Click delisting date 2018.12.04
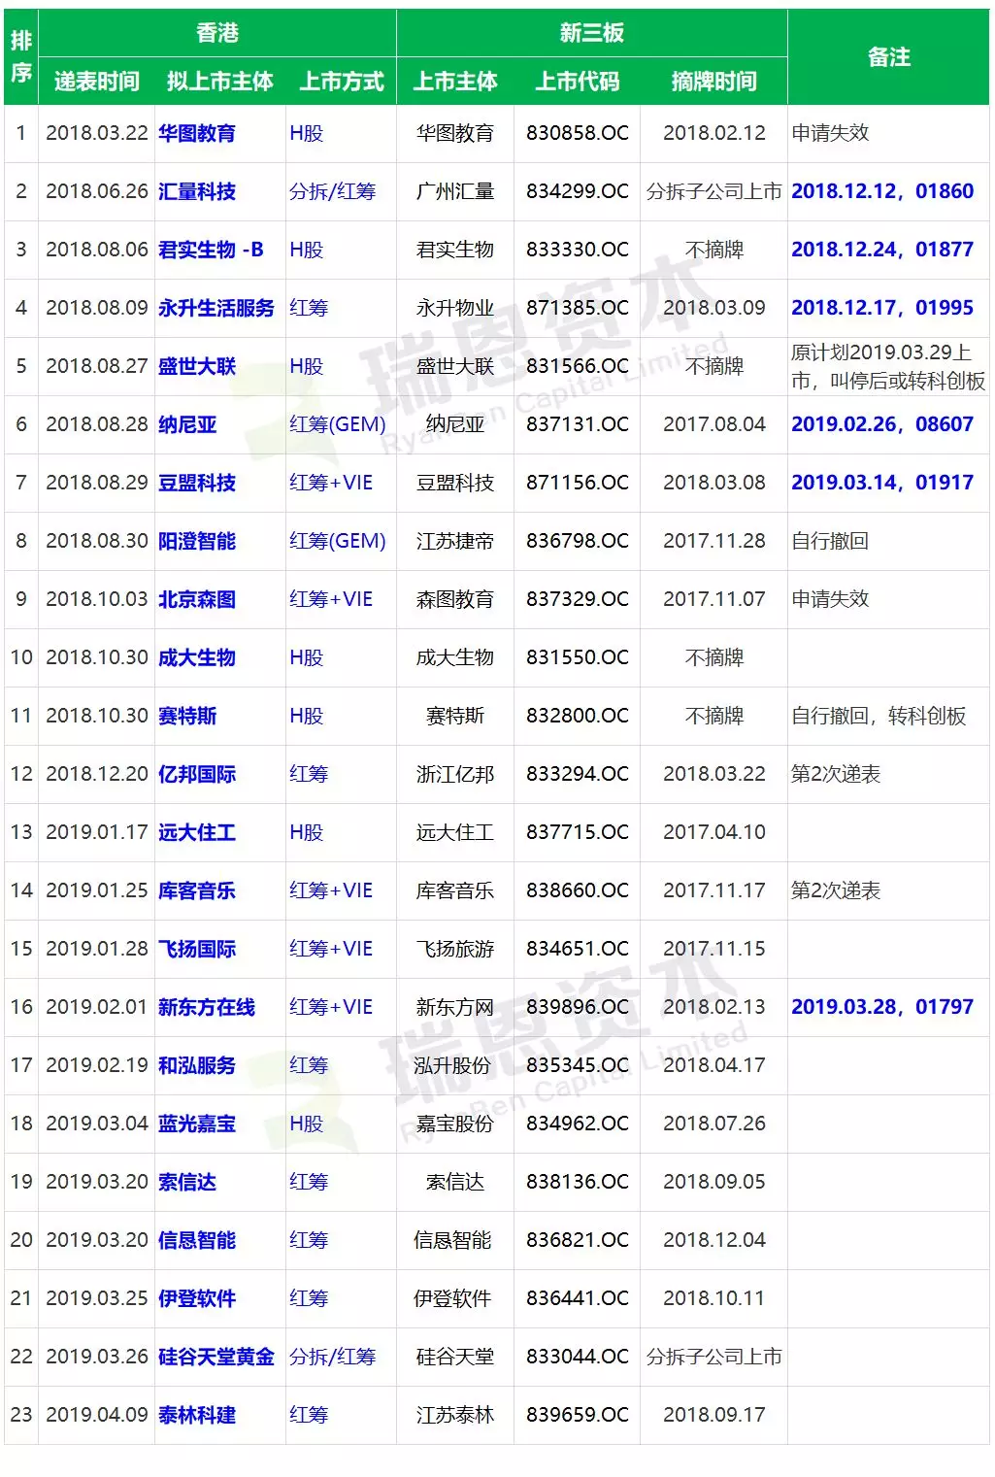This screenshot has height=1477, width=995. tap(714, 1240)
